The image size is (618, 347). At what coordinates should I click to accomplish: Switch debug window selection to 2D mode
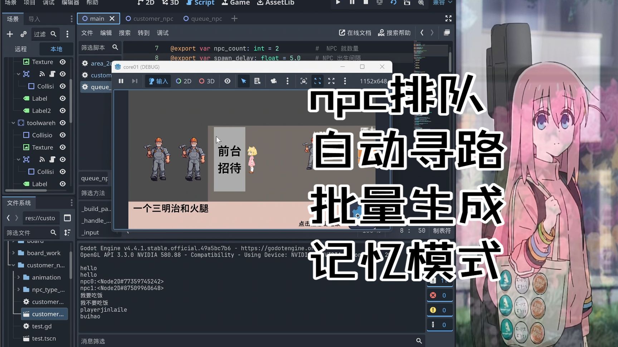click(183, 81)
